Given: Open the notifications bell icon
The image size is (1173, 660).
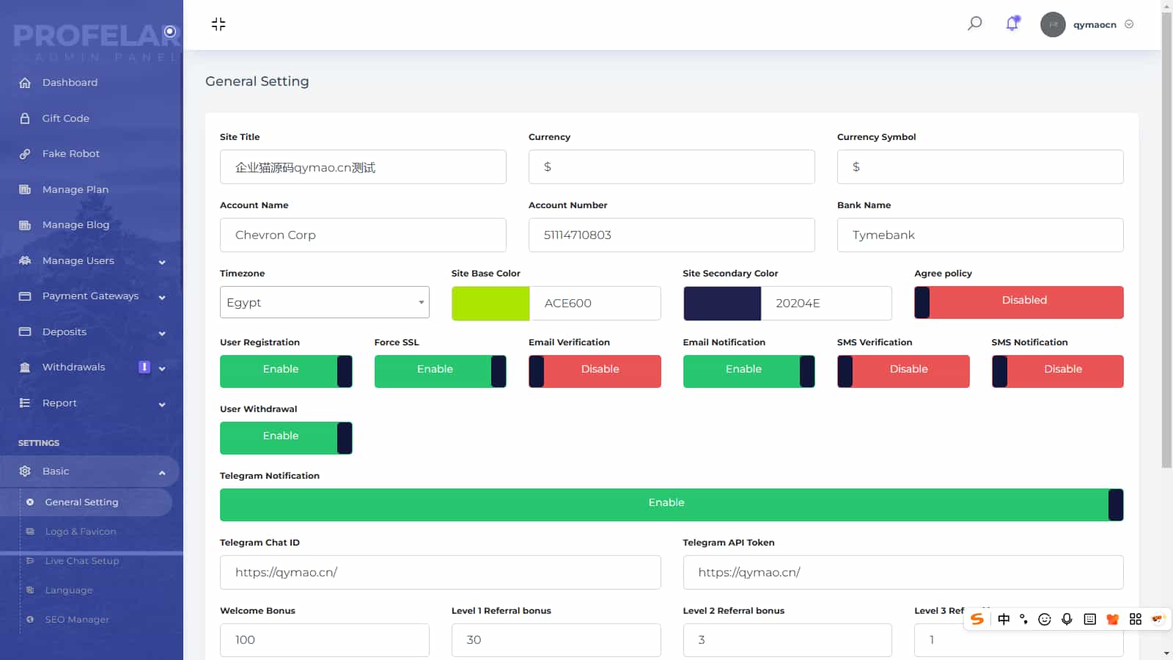Looking at the screenshot, I should (x=1012, y=23).
